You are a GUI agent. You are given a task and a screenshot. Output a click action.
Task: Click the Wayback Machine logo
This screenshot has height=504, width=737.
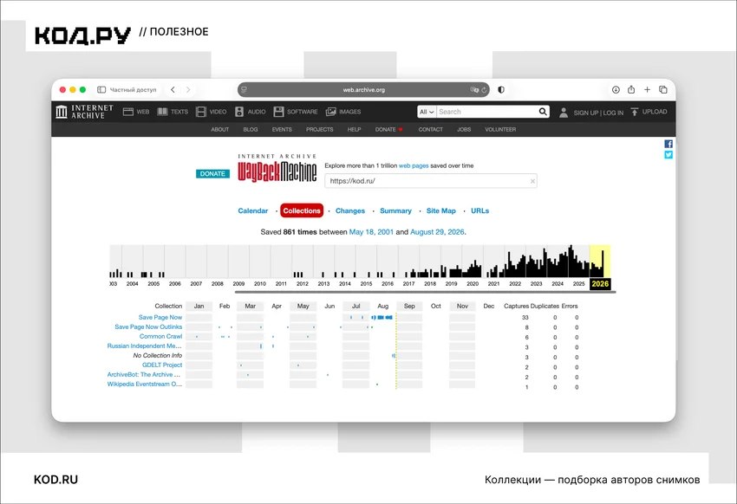tap(277, 169)
